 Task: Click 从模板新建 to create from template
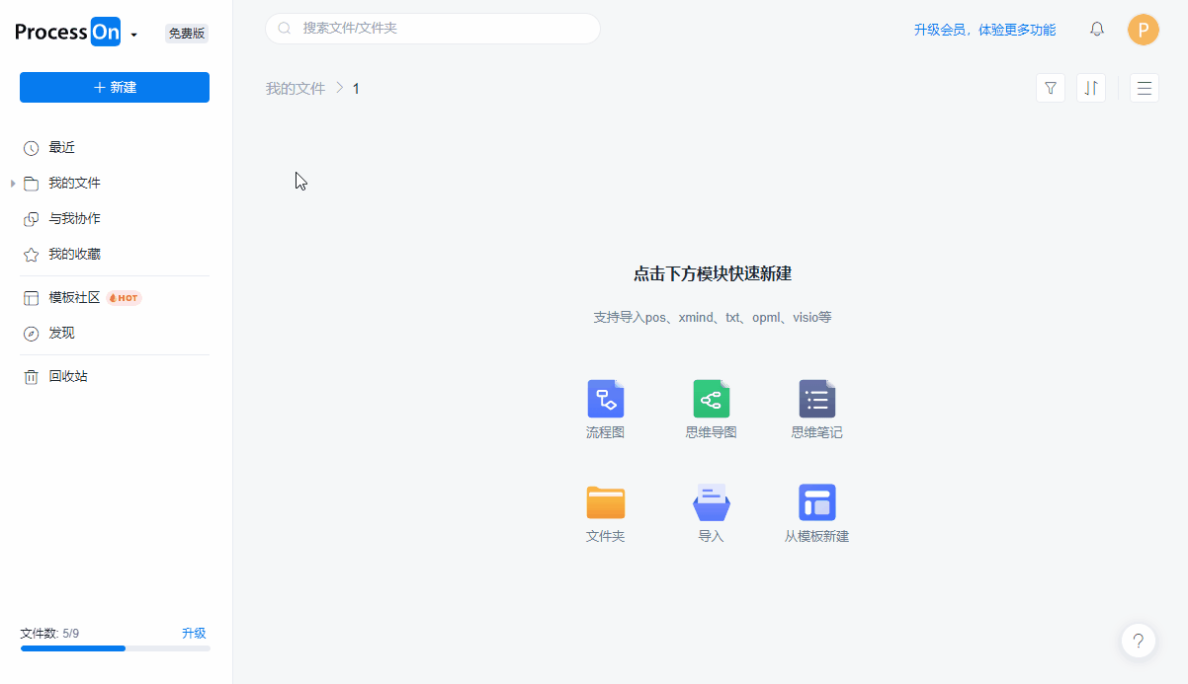coord(816,511)
